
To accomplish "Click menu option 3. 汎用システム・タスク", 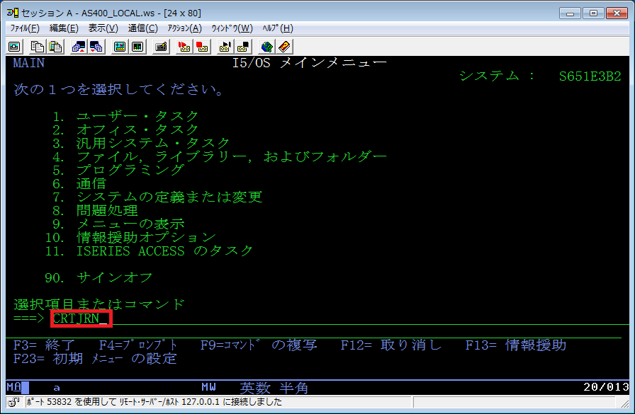I will (x=141, y=143).
